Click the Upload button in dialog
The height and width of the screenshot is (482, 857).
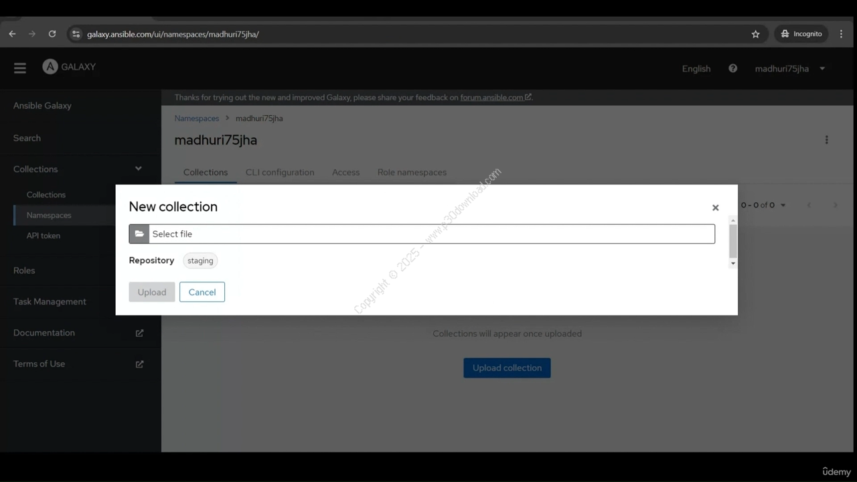pos(152,292)
